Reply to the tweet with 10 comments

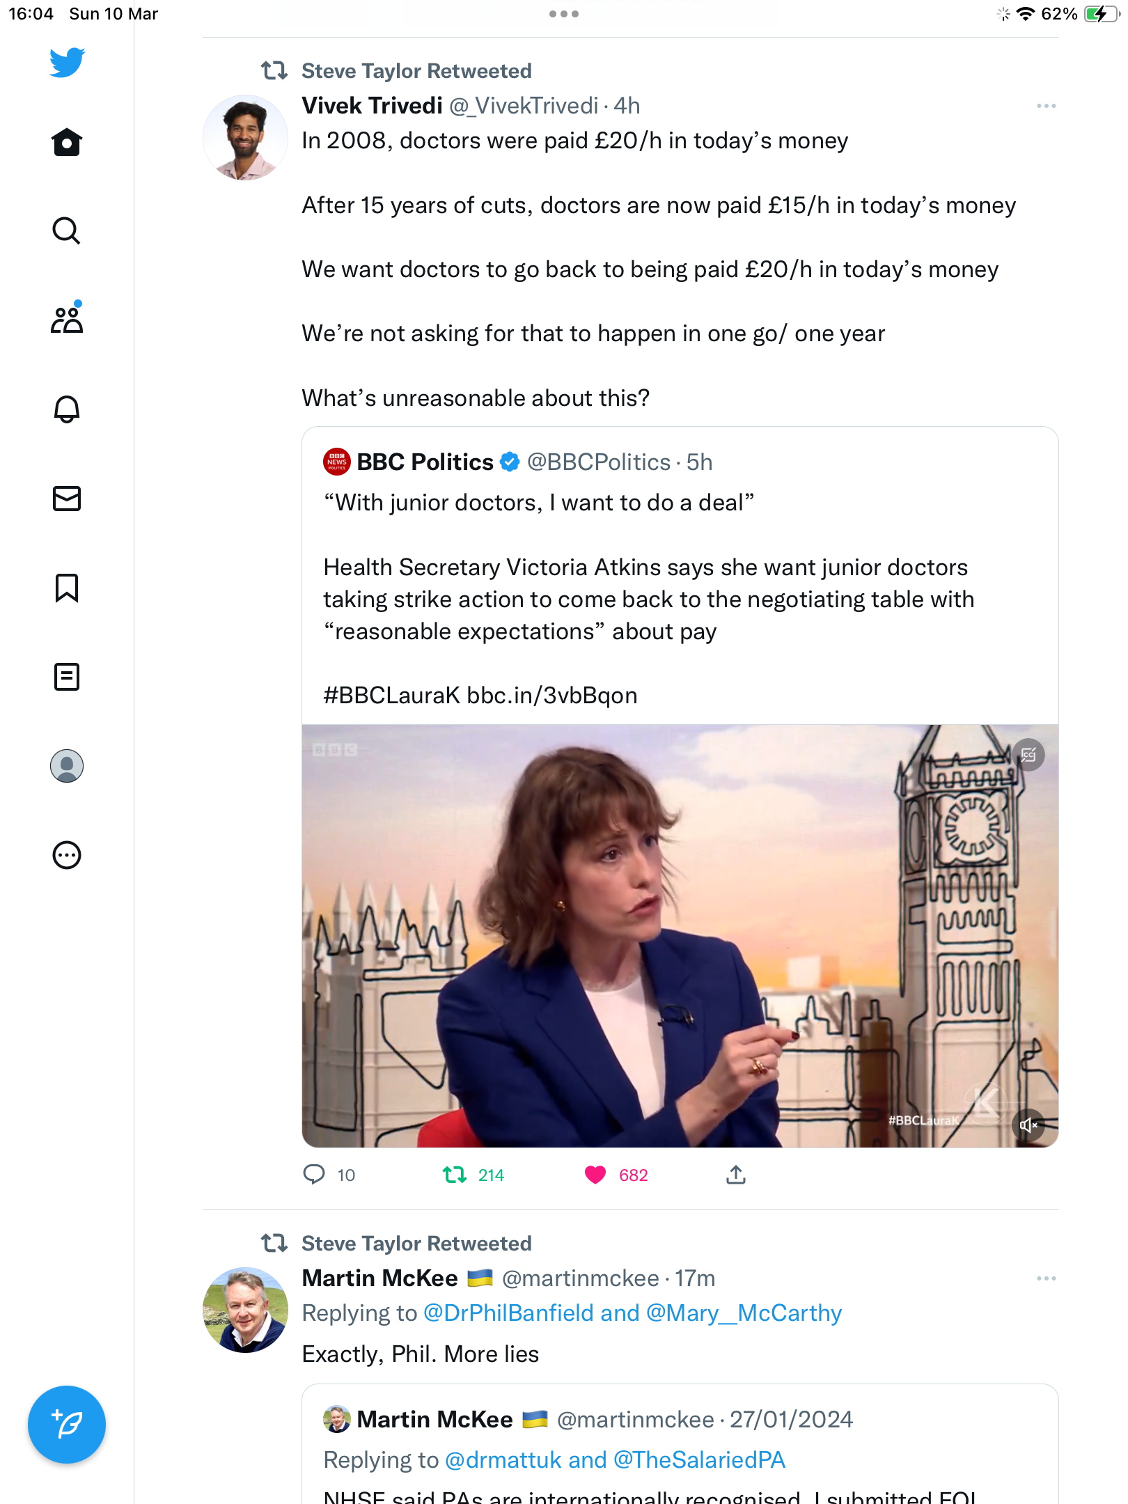(314, 1175)
